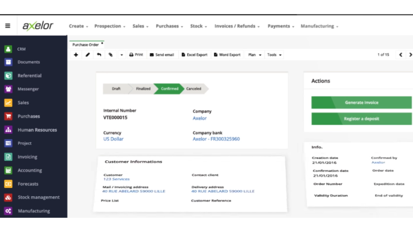
Task: Click the '1 of 15' record counter
Action: tap(383, 55)
